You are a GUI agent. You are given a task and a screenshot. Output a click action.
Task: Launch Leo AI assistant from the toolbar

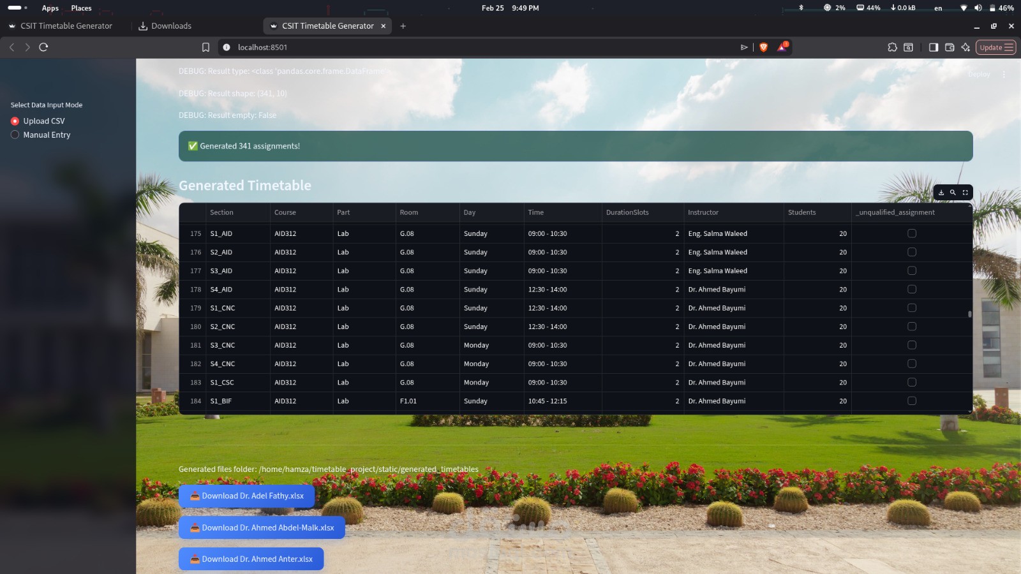point(965,47)
